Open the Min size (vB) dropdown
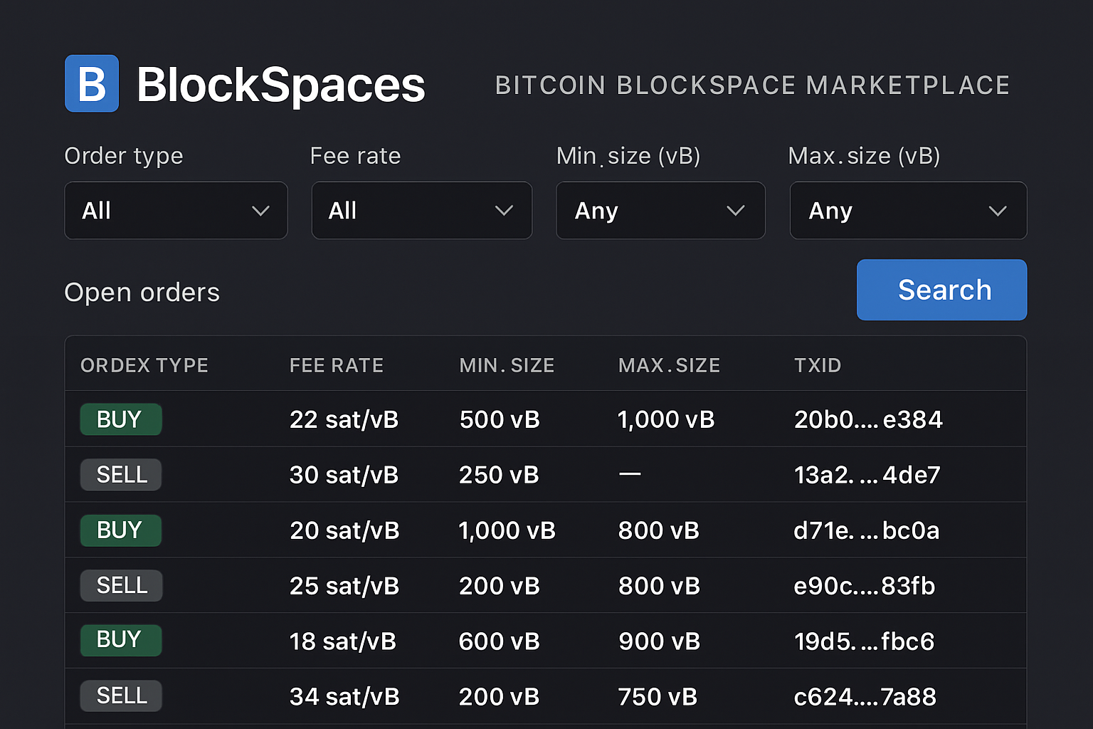Image resolution: width=1093 pixels, height=729 pixels. click(660, 211)
